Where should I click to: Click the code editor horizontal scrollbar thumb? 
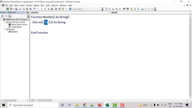click(45, 100)
